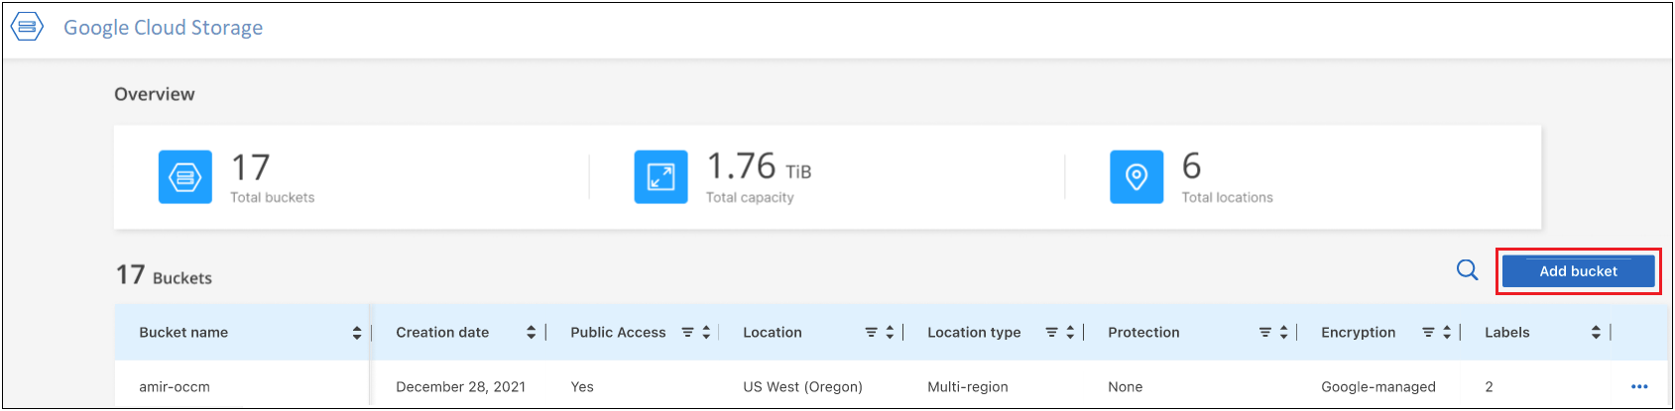Image resolution: width=1675 pixels, height=411 pixels.
Task: Click the Encryption column header label
Action: click(1358, 333)
